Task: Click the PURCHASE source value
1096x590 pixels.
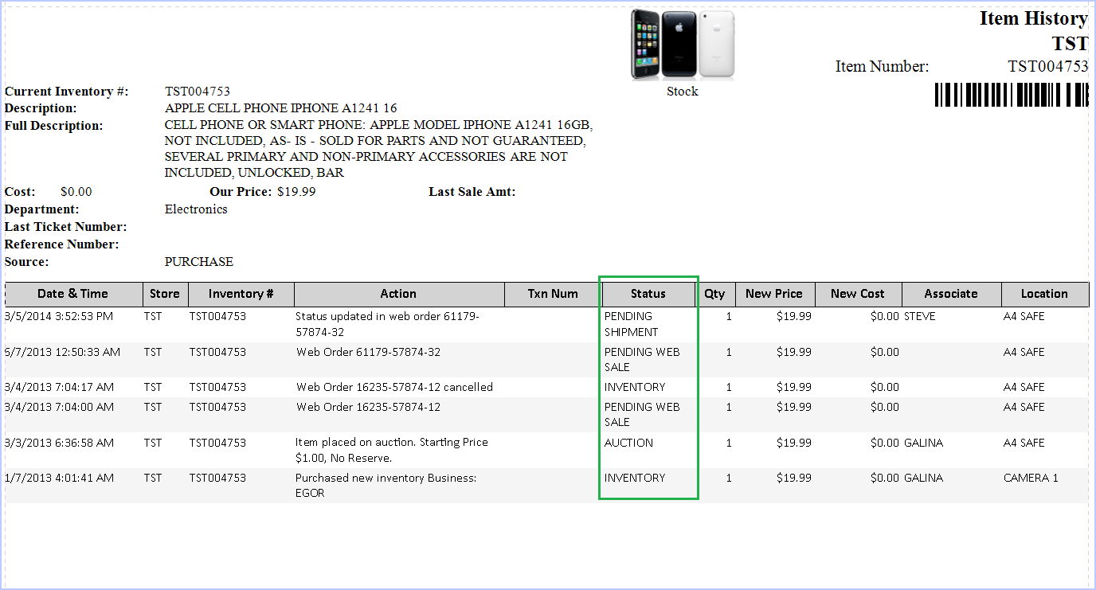Action: click(199, 262)
